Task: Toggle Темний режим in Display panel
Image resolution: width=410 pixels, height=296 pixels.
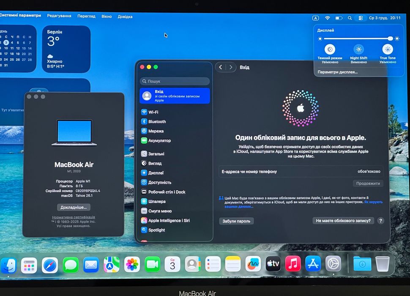Action: point(330,49)
